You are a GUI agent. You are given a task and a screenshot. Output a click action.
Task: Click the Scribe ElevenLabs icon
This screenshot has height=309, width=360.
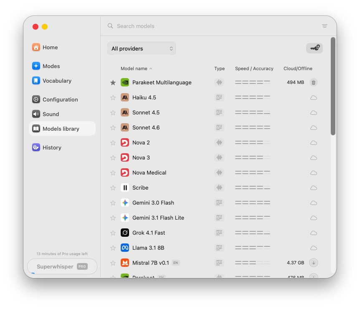(125, 188)
